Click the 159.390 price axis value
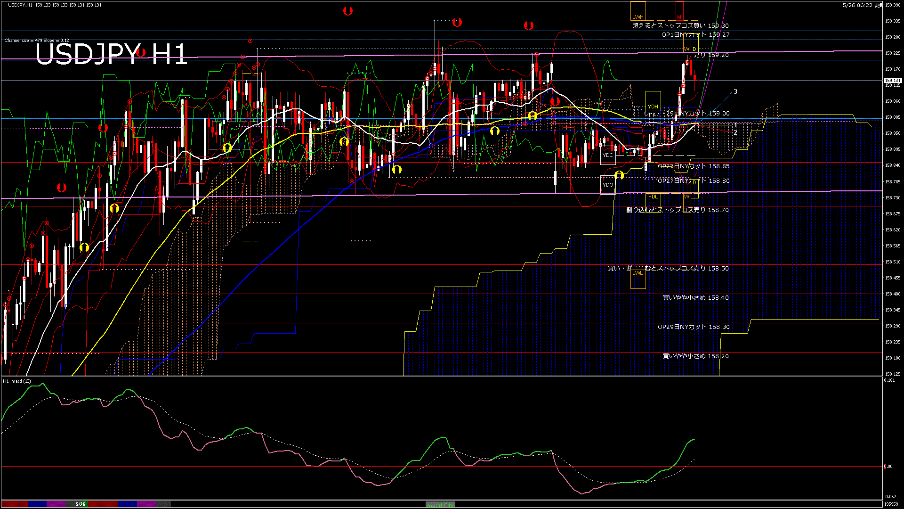This screenshot has height=509, width=904. [x=893, y=5]
